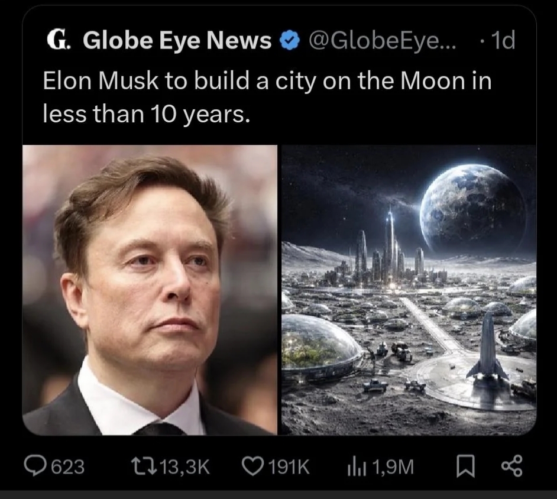Viewport: 557px width, 499px height.
Task: Click the blue verified badge
Action: coord(286,41)
